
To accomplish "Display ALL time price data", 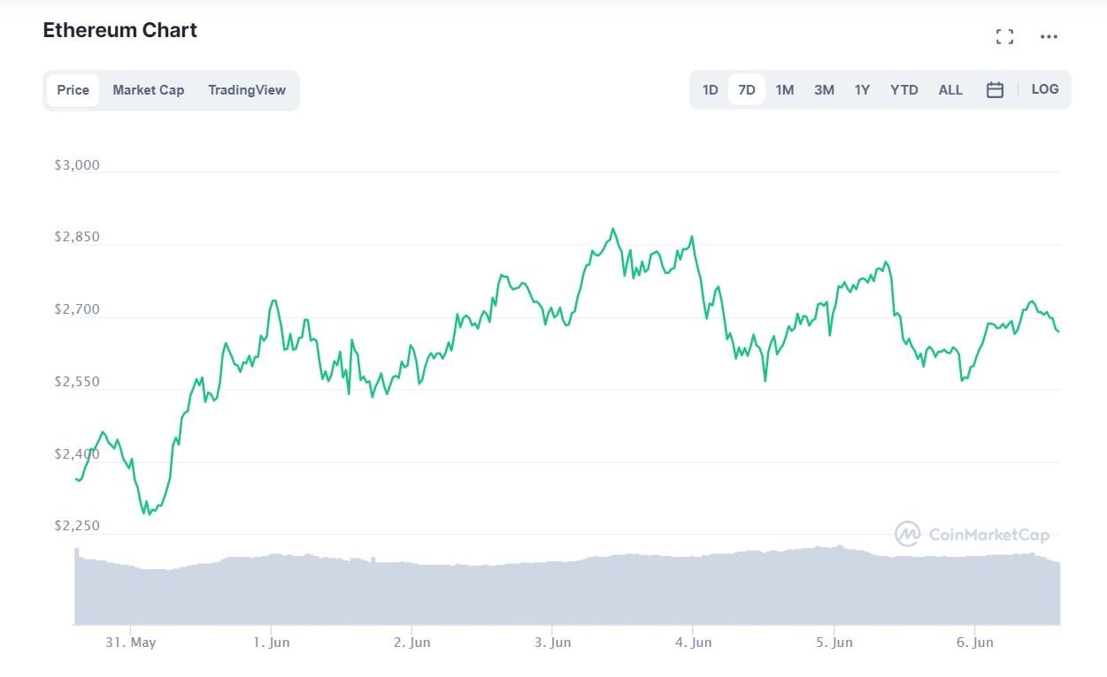I will click(950, 90).
